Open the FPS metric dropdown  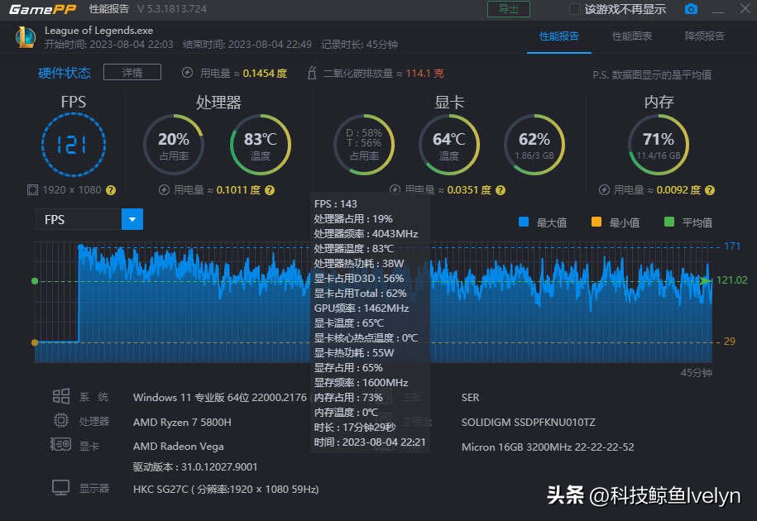pos(132,219)
